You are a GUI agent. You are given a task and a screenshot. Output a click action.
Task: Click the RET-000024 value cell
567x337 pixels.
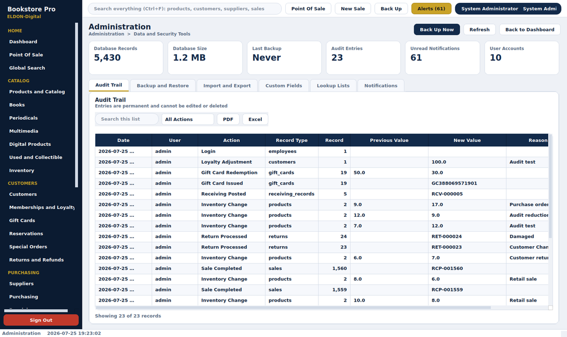click(x=467, y=236)
